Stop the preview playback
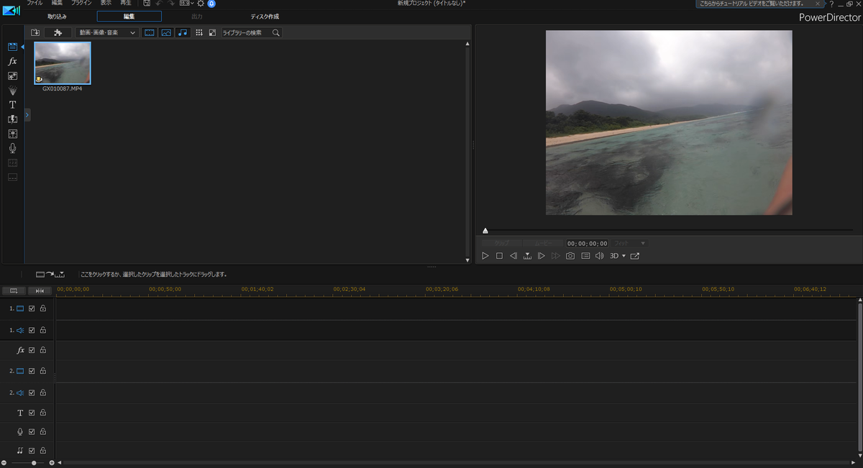The height and width of the screenshot is (468, 863). [x=499, y=256]
